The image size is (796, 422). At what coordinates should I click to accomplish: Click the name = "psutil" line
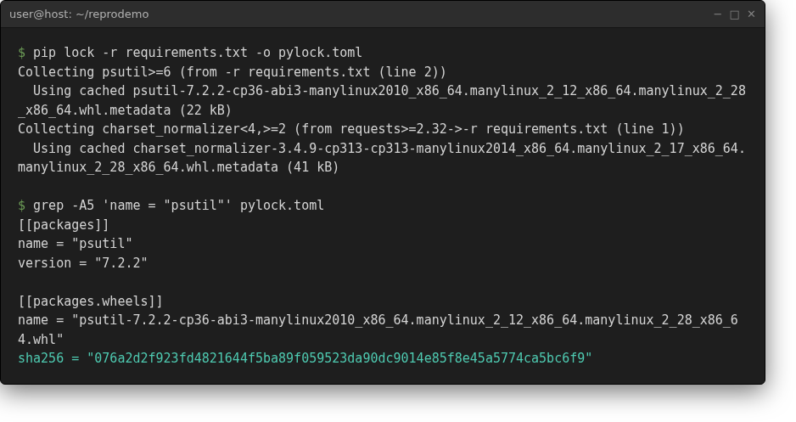(x=76, y=244)
